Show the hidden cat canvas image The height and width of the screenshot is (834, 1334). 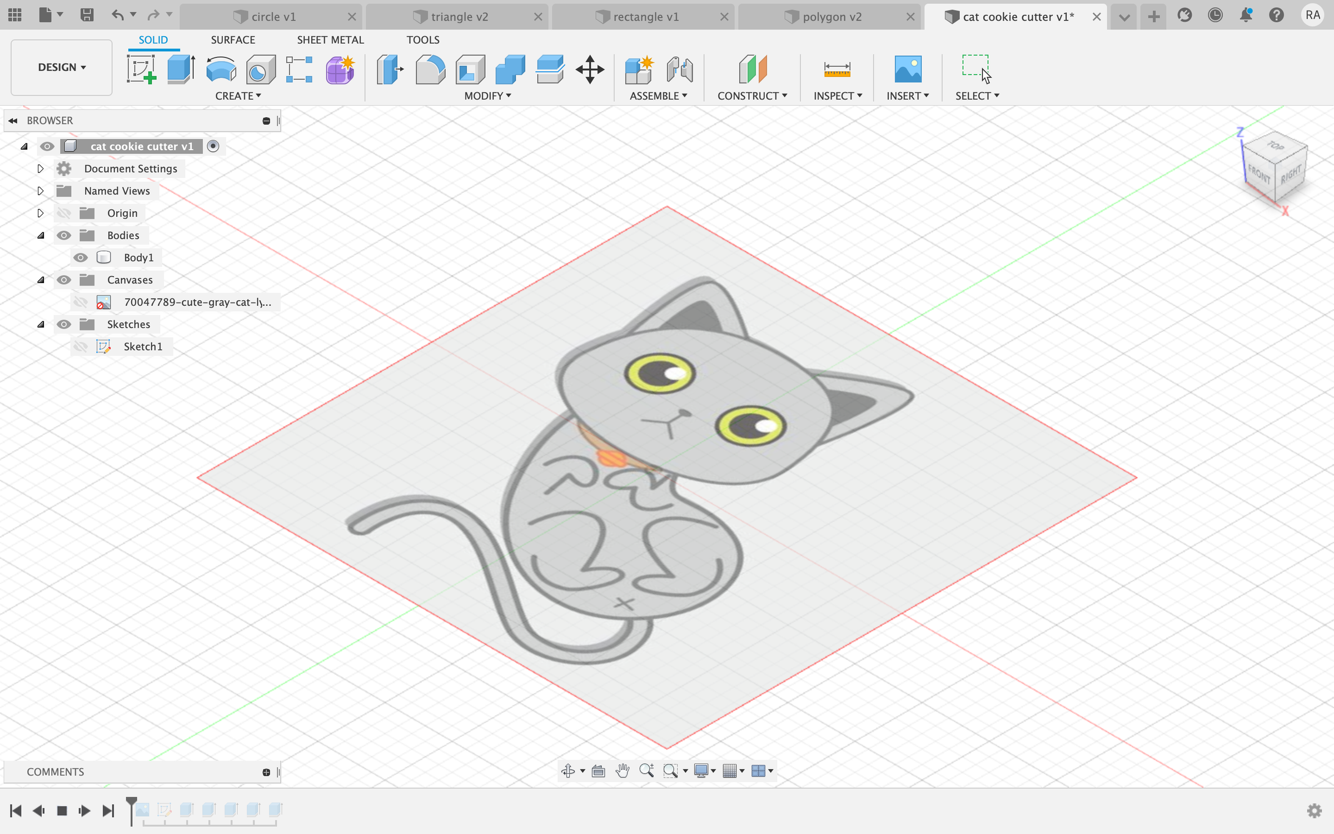point(81,302)
